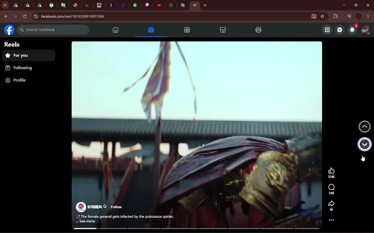Open the circled-person icon in the top nav
Screen dimensions: 374x233
pos(258,30)
